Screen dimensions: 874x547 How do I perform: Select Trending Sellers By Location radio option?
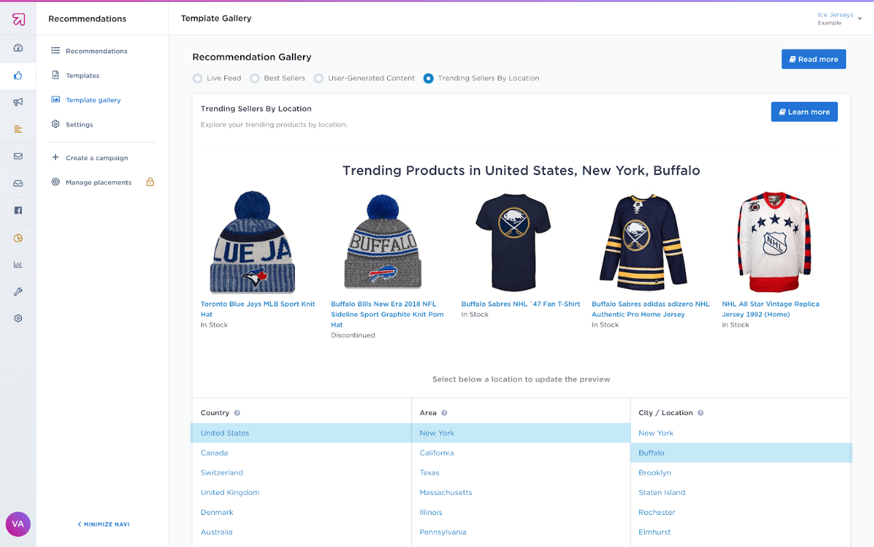(429, 79)
